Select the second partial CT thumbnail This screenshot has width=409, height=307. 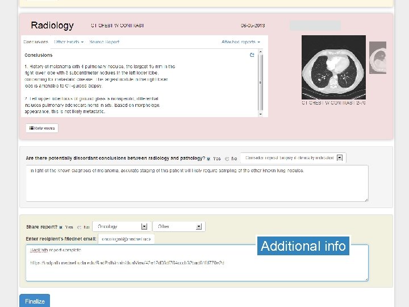(378, 57)
